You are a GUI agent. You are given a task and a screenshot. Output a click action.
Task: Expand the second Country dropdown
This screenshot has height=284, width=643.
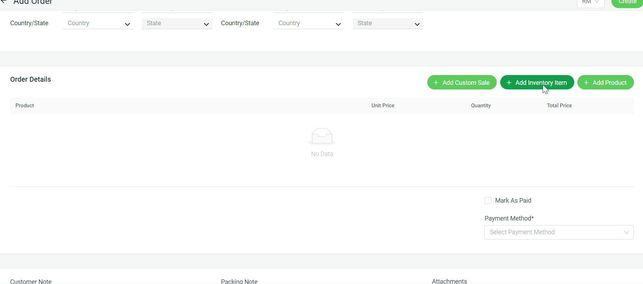pos(309,23)
